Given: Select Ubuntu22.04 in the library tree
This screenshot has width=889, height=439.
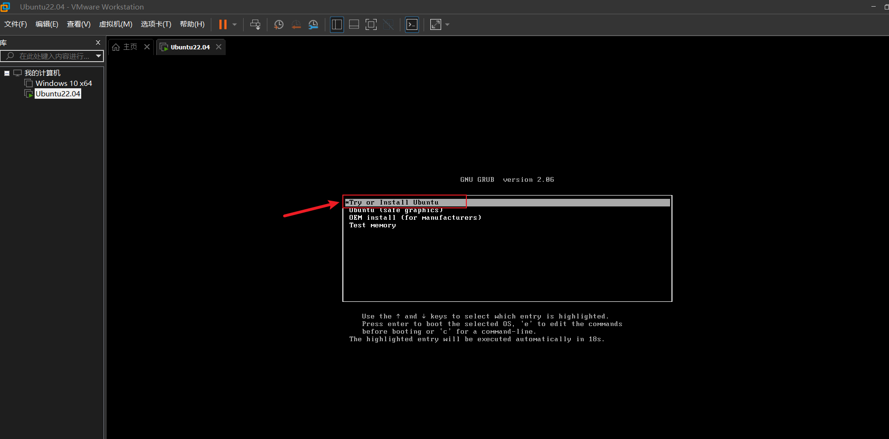Looking at the screenshot, I should 58,94.
